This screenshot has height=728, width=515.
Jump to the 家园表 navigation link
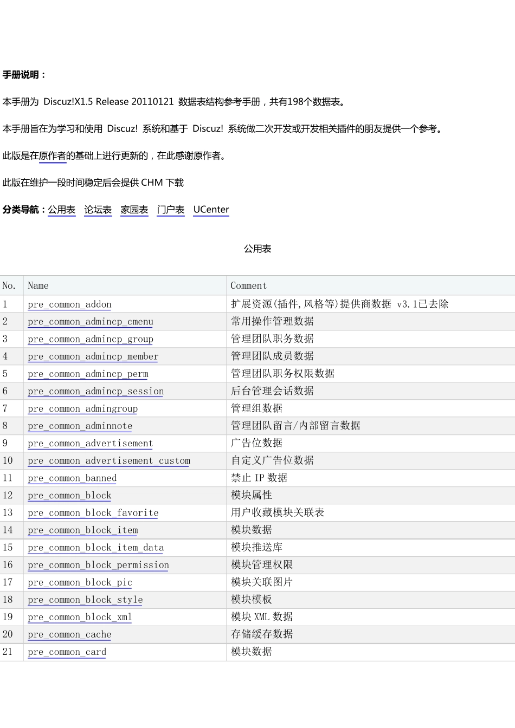pyautogui.click(x=134, y=210)
